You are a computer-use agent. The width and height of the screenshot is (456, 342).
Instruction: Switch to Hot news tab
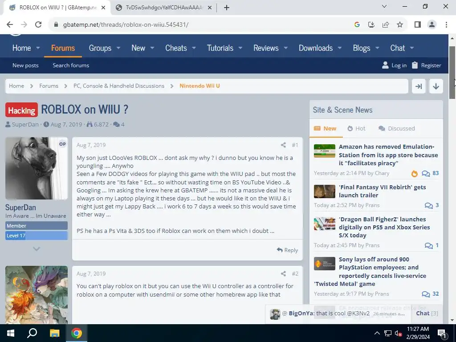[x=357, y=129]
